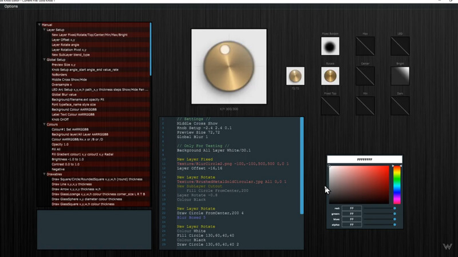This screenshot has width=458, height=257.
Task: Click the small 72/72 preview knob
Action: point(295,76)
